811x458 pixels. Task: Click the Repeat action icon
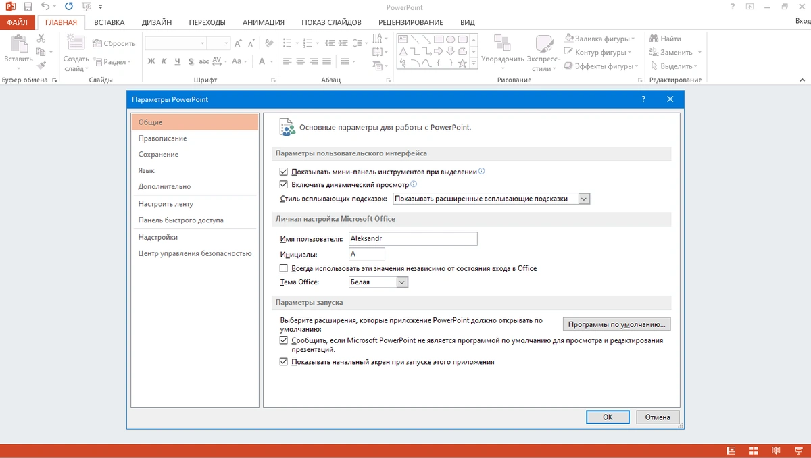[x=69, y=7]
